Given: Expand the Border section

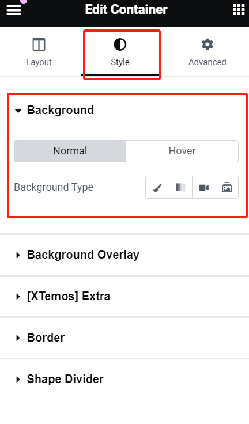Looking at the screenshot, I should 124,338.
